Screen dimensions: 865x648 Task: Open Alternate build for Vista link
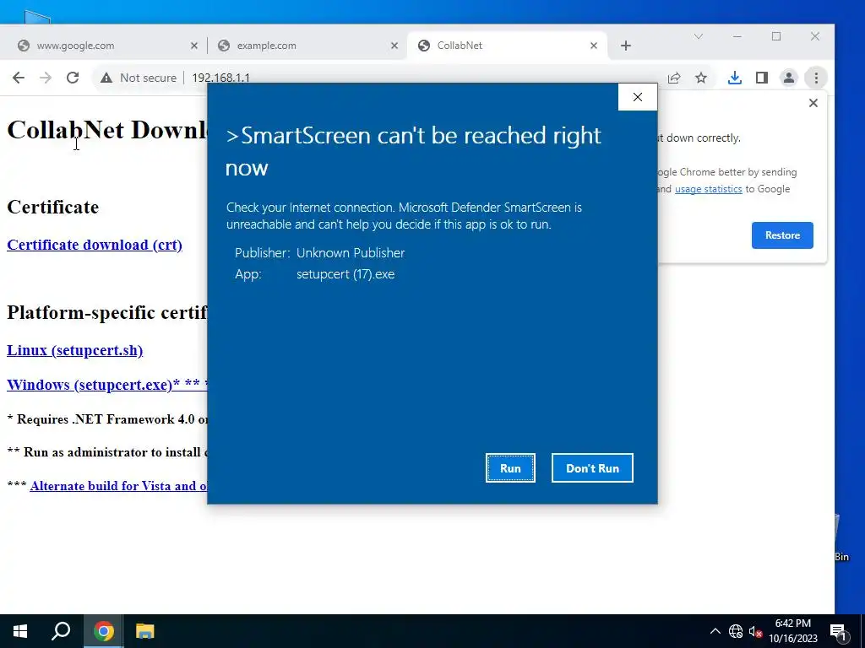pos(118,486)
